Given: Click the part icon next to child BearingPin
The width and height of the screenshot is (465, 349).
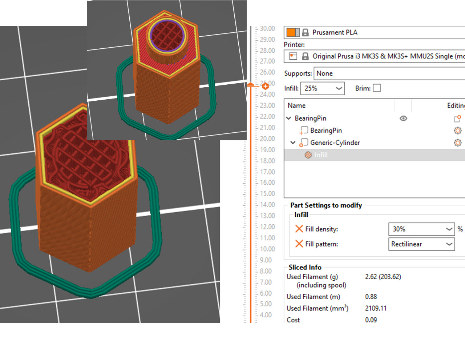Looking at the screenshot, I should pyautogui.click(x=303, y=131).
